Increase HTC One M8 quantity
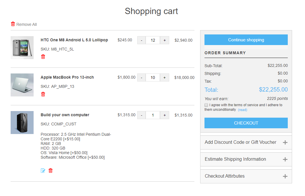 point(165,40)
